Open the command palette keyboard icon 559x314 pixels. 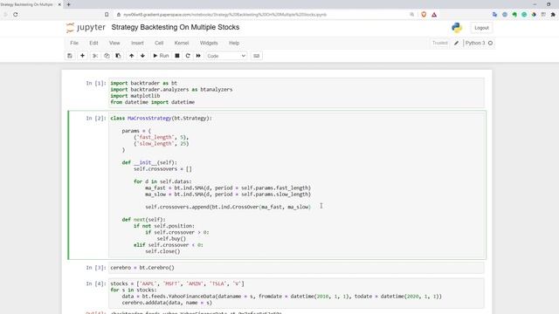256,56
